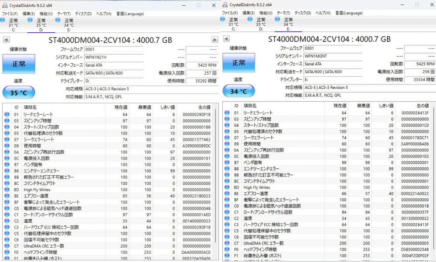436x262 pixels.
Task: Click status icon for ベンダ固有 in right window
Action: (227, 163)
